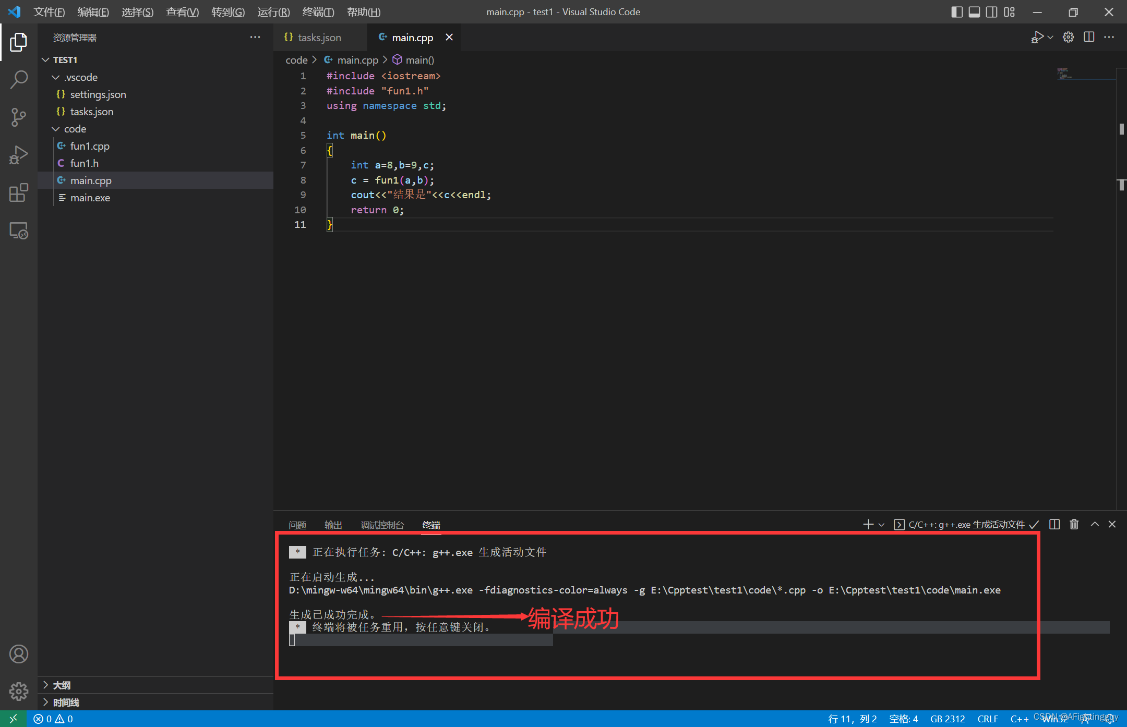1127x727 pixels.
Task: Open the editor More Actions ellipsis
Action: (1109, 37)
